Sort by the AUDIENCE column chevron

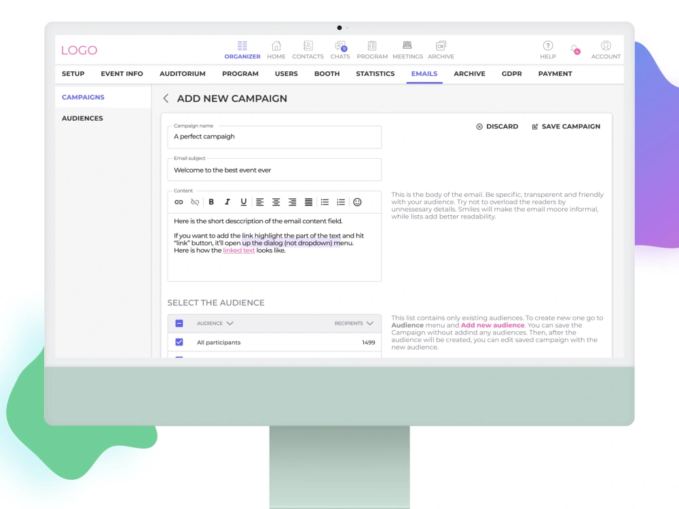[x=230, y=323]
